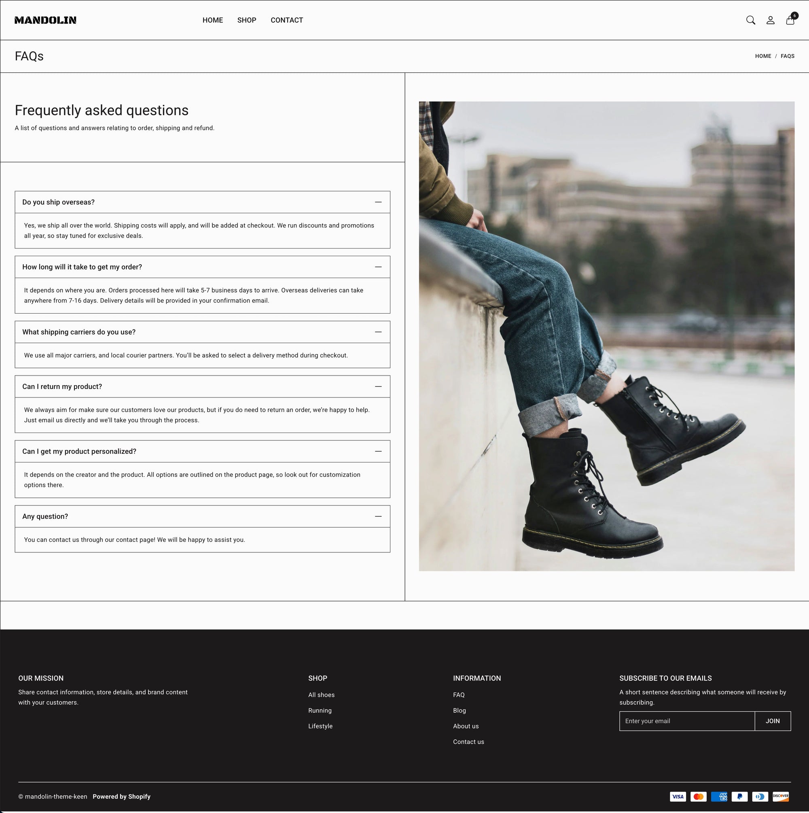The image size is (809, 813).
Task: Collapse the 'Any question?' accordion
Action: pos(378,516)
